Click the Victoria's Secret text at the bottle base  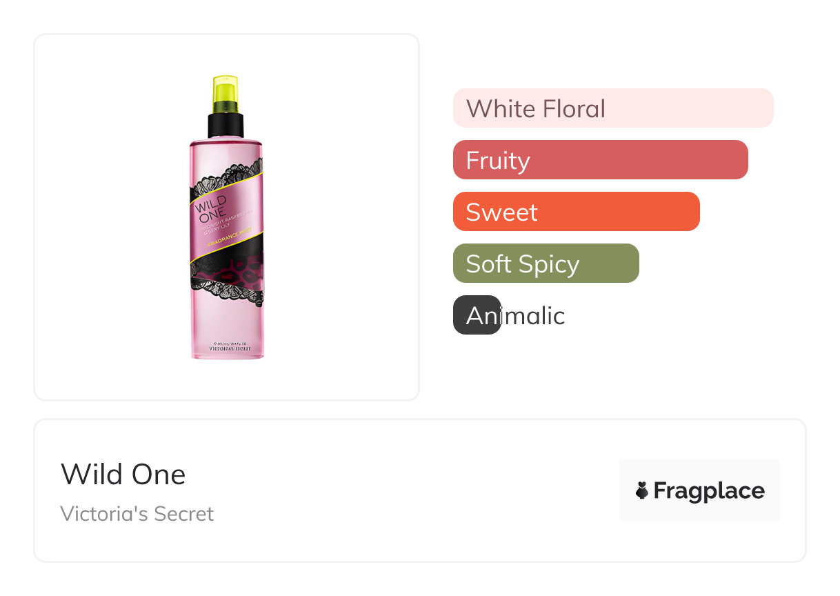pos(228,348)
